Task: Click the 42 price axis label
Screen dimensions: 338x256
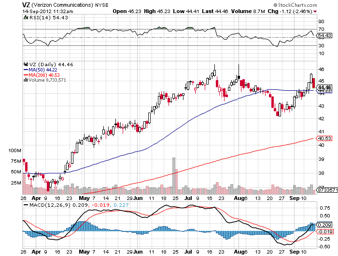Action: point(321,119)
